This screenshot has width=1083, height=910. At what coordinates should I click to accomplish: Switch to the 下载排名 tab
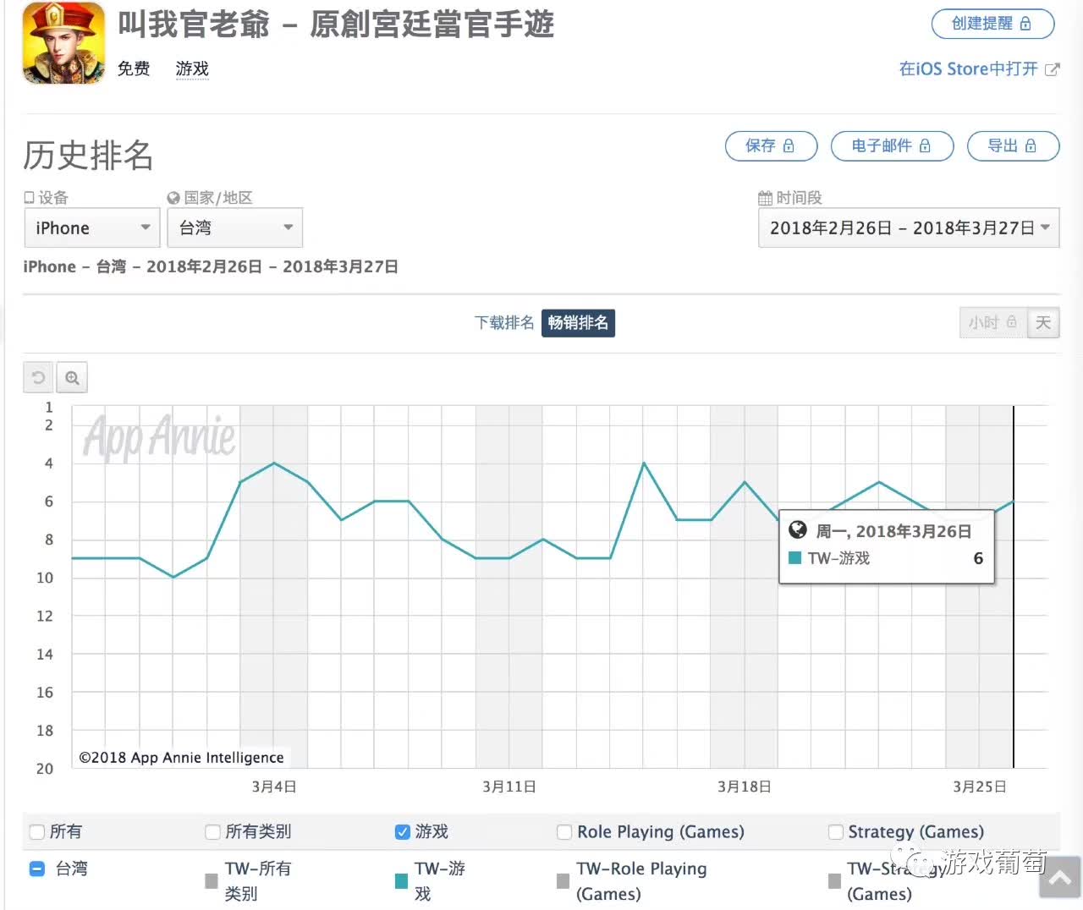click(504, 323)
